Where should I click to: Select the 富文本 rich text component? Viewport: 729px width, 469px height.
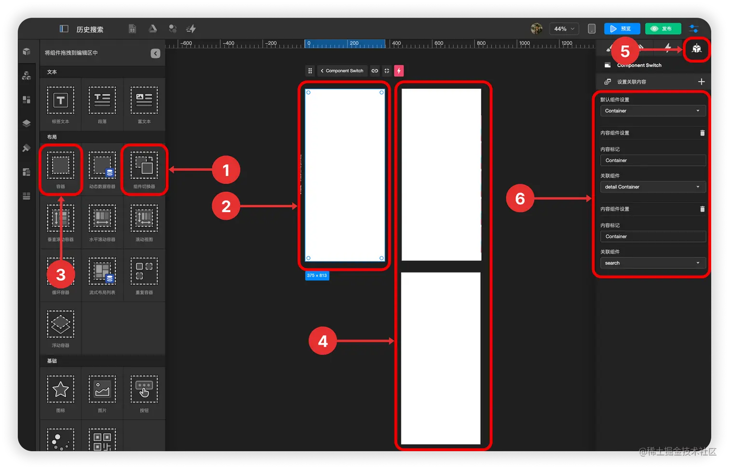144,104
